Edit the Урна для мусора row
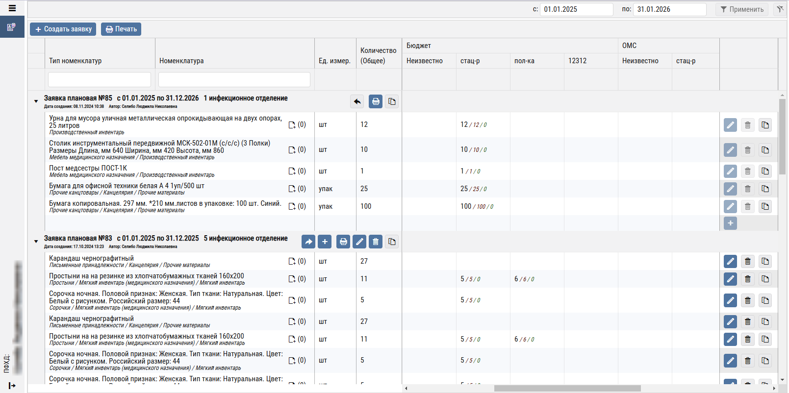This screenshot has width=789, height=393. point(730,125)
